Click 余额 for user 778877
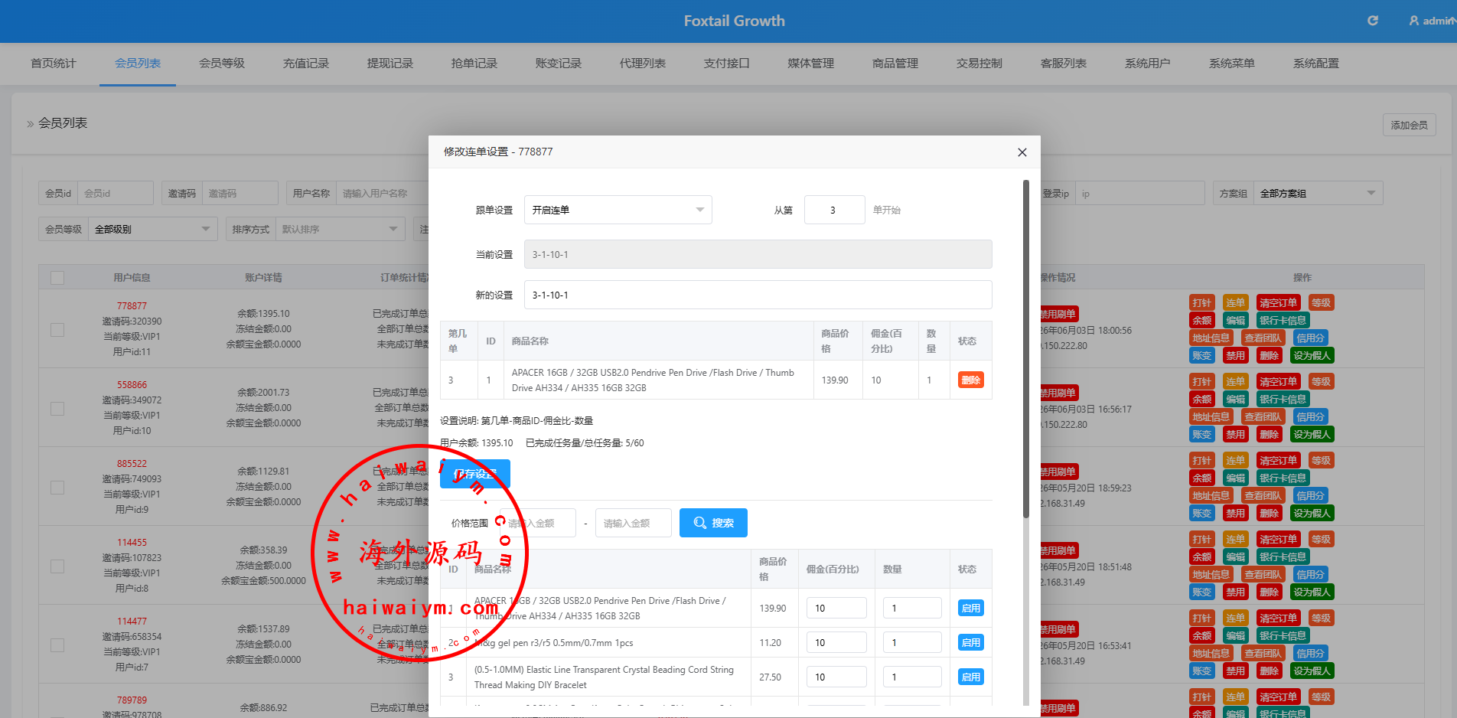 coord(1202,321)
